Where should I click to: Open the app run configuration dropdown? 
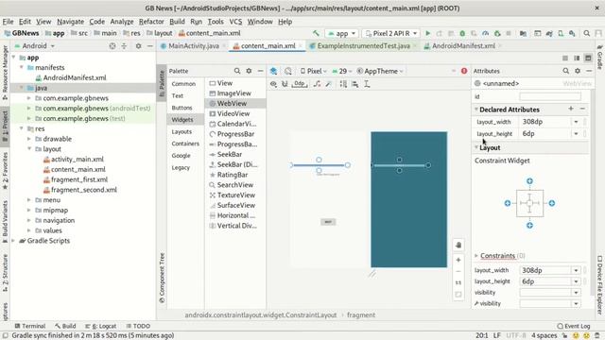click(x=341, y=34)
